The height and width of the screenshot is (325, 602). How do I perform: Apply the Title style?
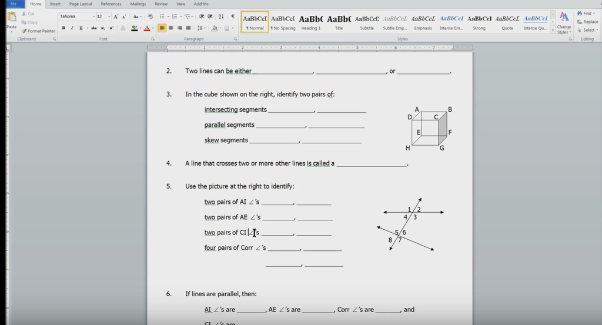(339, 22)
